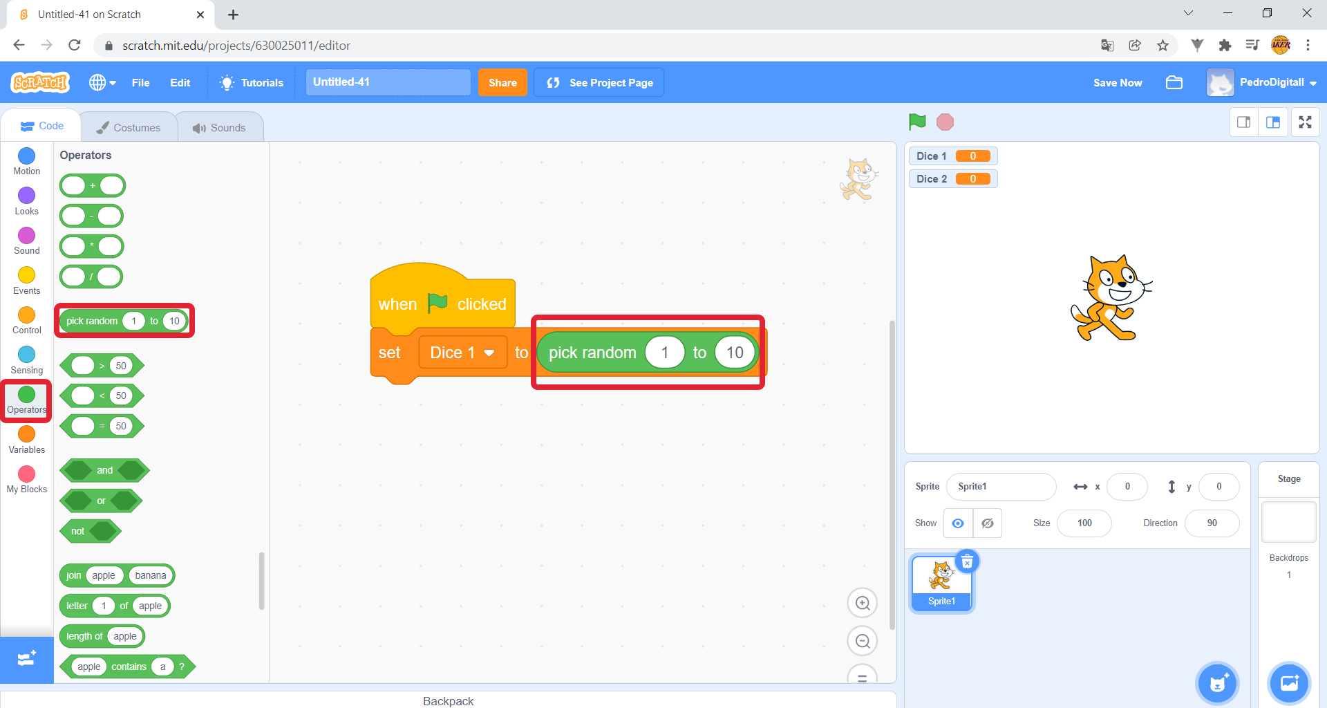Viewport: 1327px width, 708px height.
Task: Select the Looks block category
Action: 27,201
